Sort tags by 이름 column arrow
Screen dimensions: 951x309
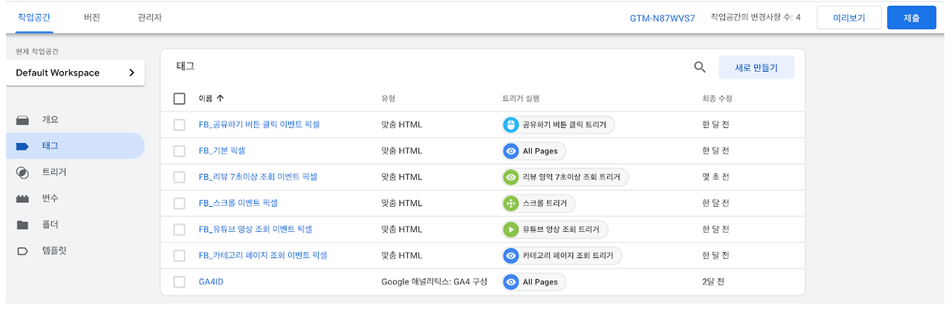220,98
